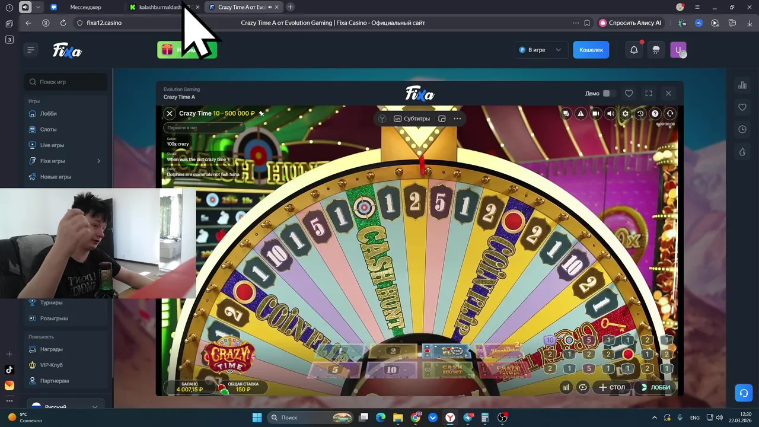Open Live игры in sidebar
The width and height of the screenshot is (759, 427).
(52, 145)
